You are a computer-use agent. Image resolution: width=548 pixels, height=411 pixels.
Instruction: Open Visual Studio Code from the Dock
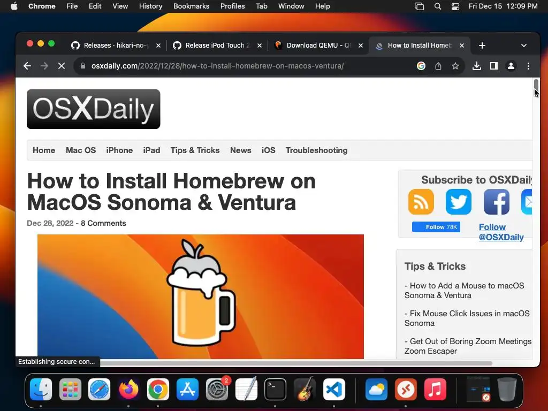pyautogui.click(x=334, y=389)
